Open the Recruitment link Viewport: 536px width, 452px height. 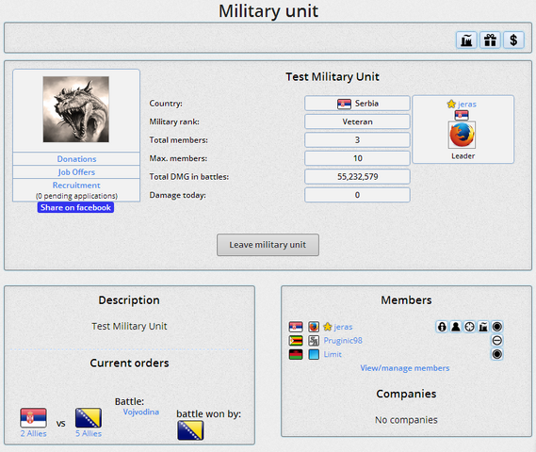coord(76,186)
